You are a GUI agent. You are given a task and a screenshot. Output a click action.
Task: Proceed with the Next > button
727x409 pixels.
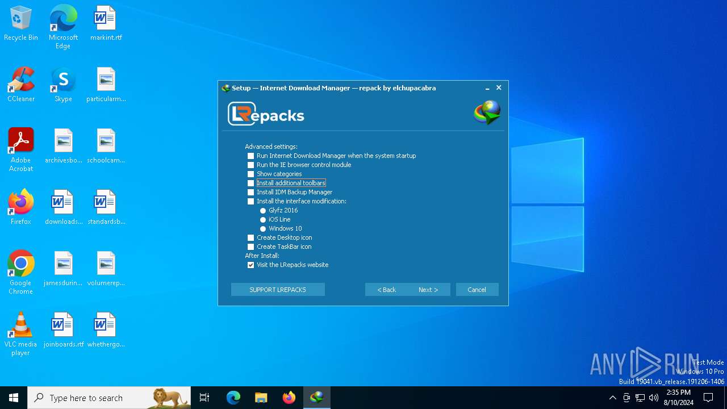[x=429, y=290]
